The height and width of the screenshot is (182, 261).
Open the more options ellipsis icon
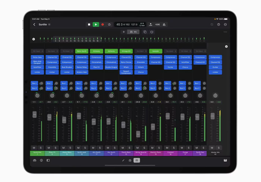pyautogui.click(x=225, y=25)
